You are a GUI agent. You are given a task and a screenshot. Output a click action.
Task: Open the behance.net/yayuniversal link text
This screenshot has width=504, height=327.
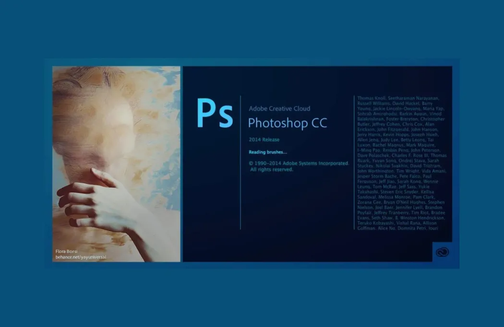(81, 257)
